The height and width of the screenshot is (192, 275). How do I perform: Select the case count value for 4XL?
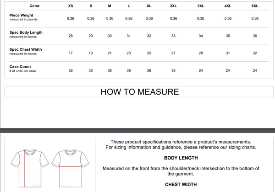228,70
